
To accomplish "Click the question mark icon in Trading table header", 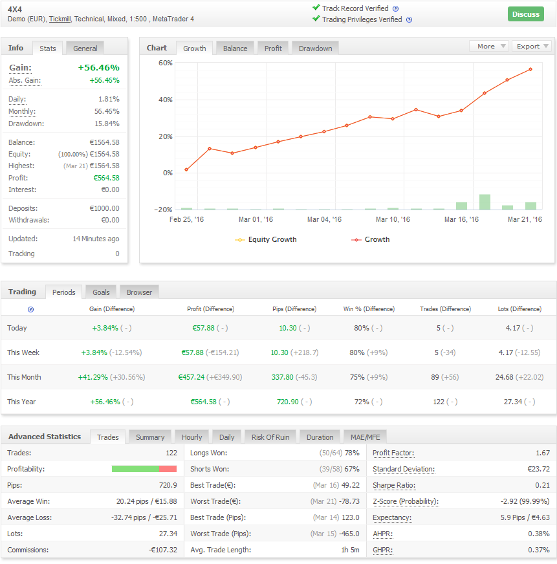I will [30, 309].
